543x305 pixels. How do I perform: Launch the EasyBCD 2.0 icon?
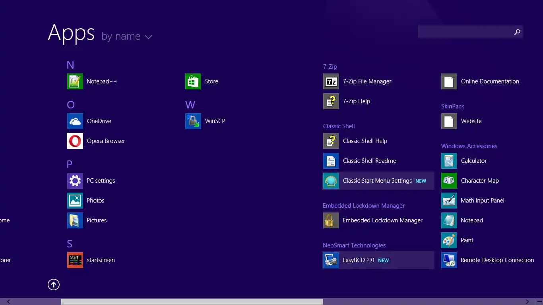pyautogui.click(x=331, y=260)
